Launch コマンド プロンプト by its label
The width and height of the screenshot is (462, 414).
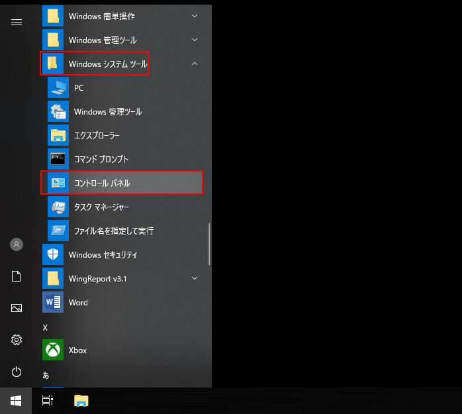pos(101,159)
